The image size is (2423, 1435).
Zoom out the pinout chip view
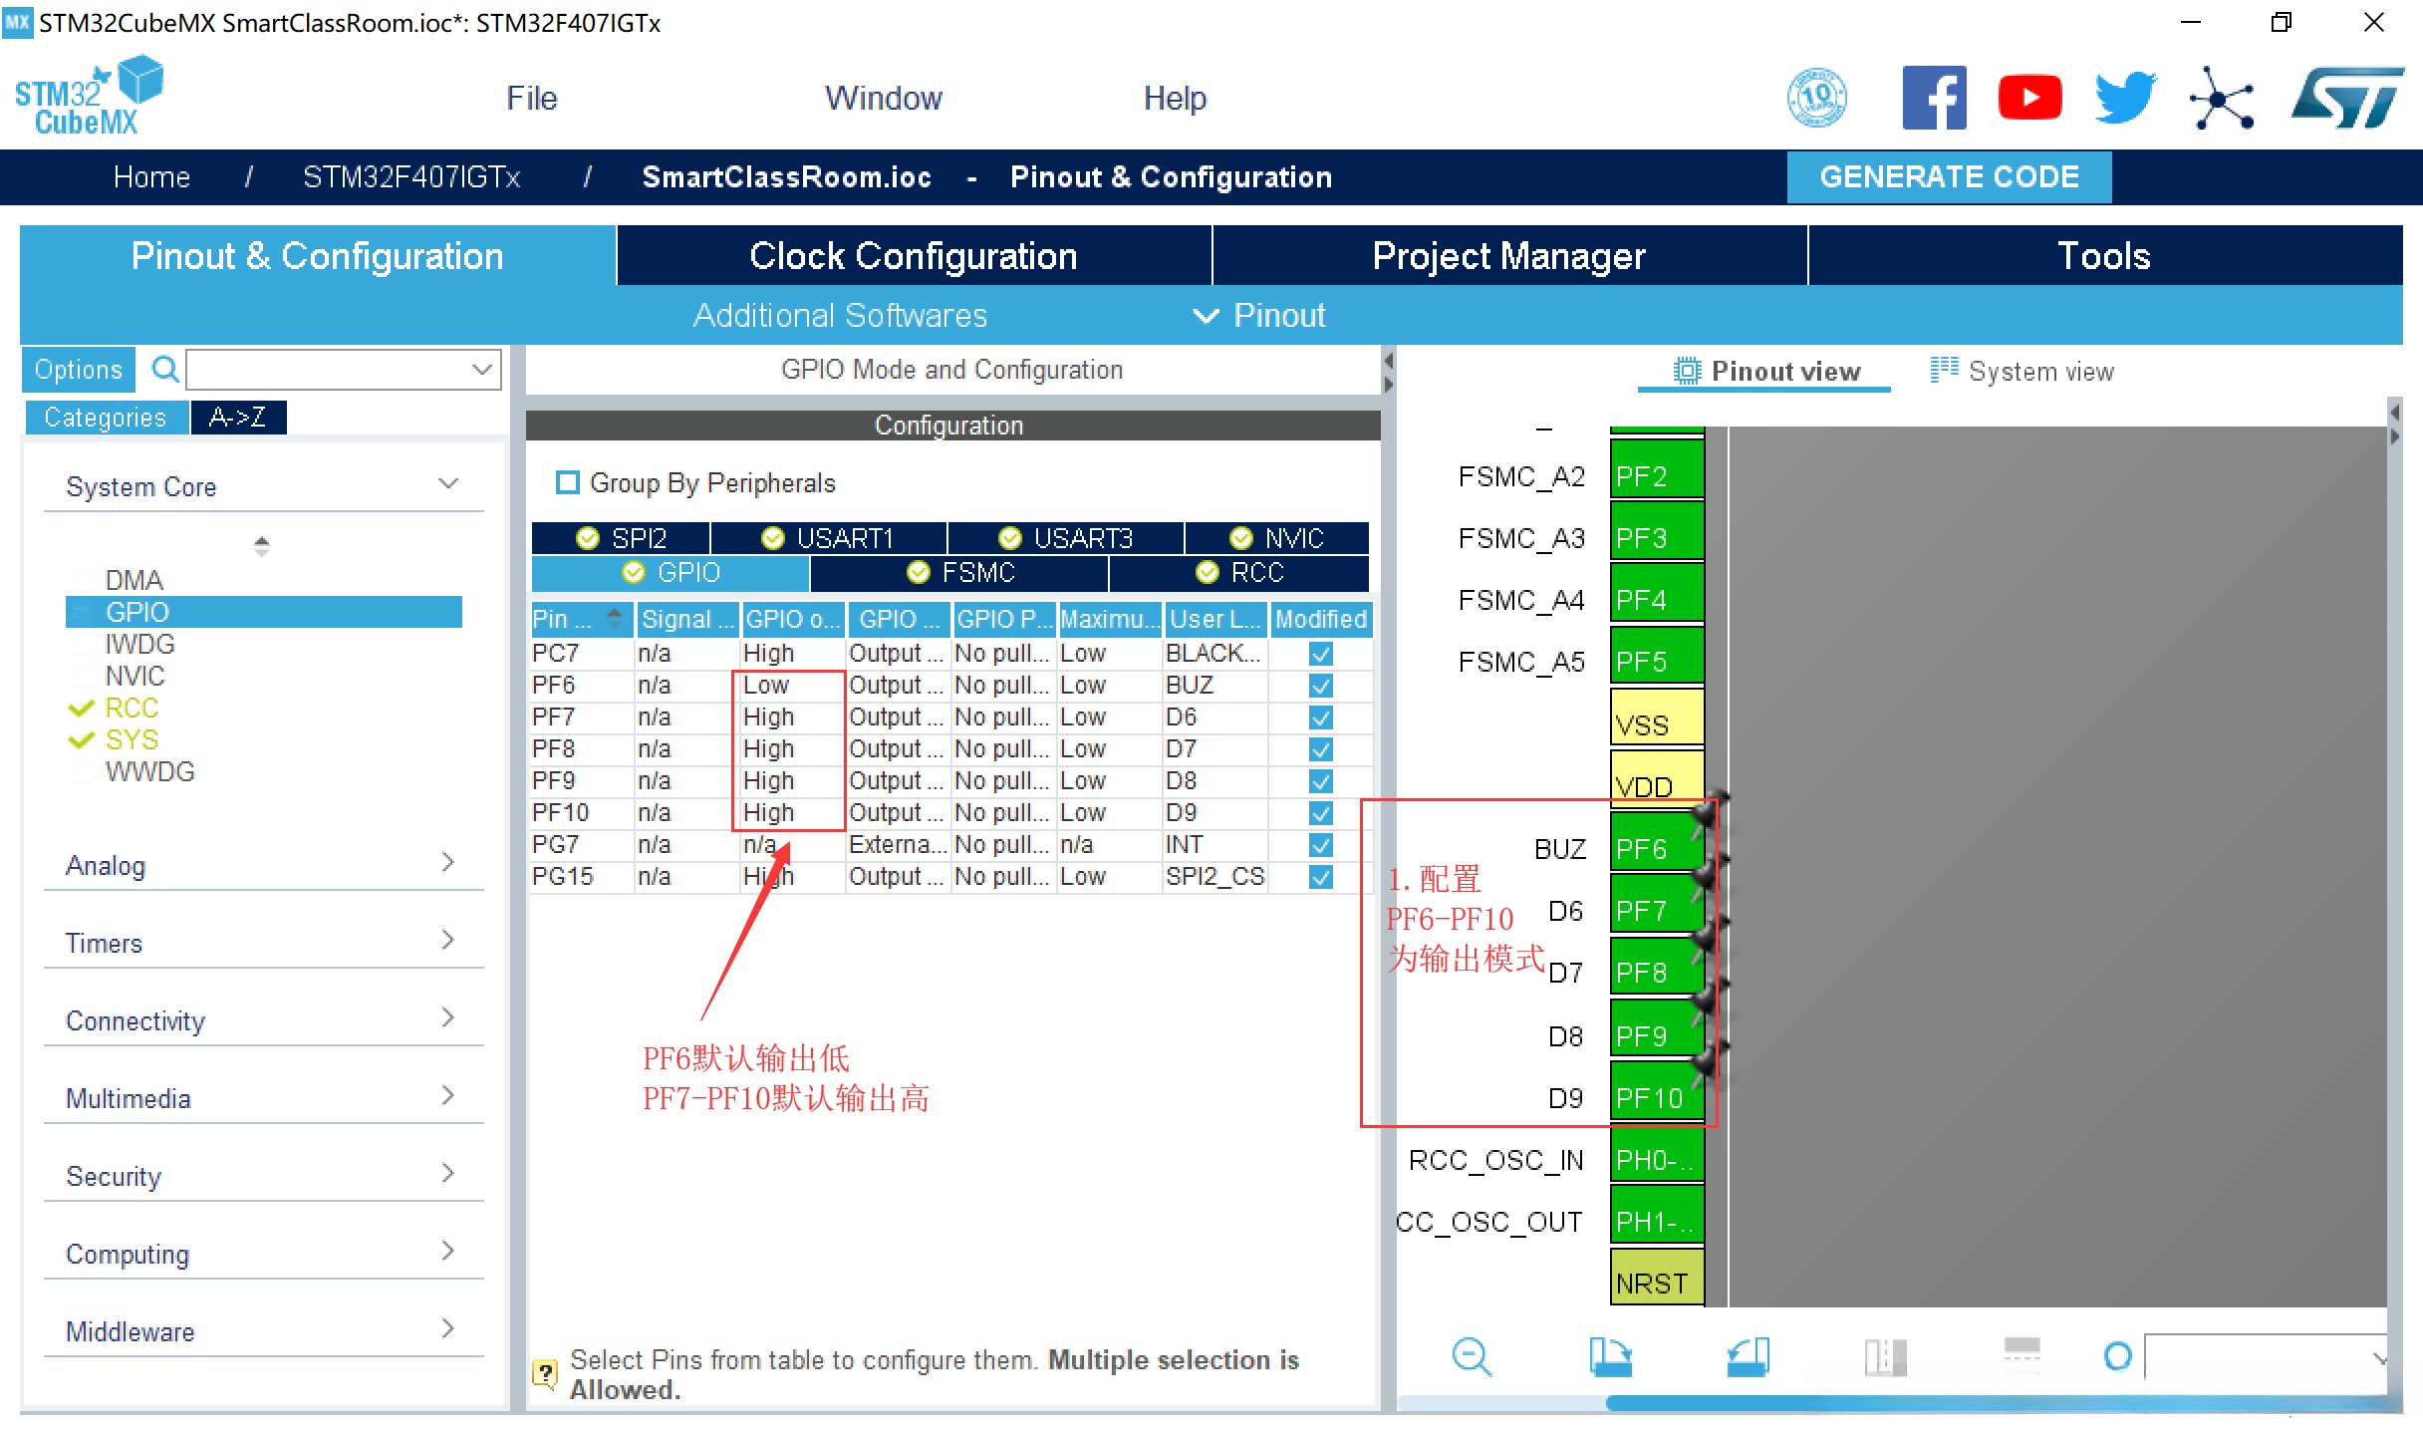[1471, 1356]
